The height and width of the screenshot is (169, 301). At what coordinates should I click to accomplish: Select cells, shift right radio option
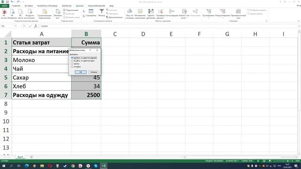[84, 58]
